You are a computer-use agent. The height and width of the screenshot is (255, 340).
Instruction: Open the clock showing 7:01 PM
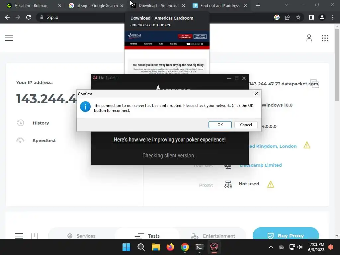click(x=316, y=247)
